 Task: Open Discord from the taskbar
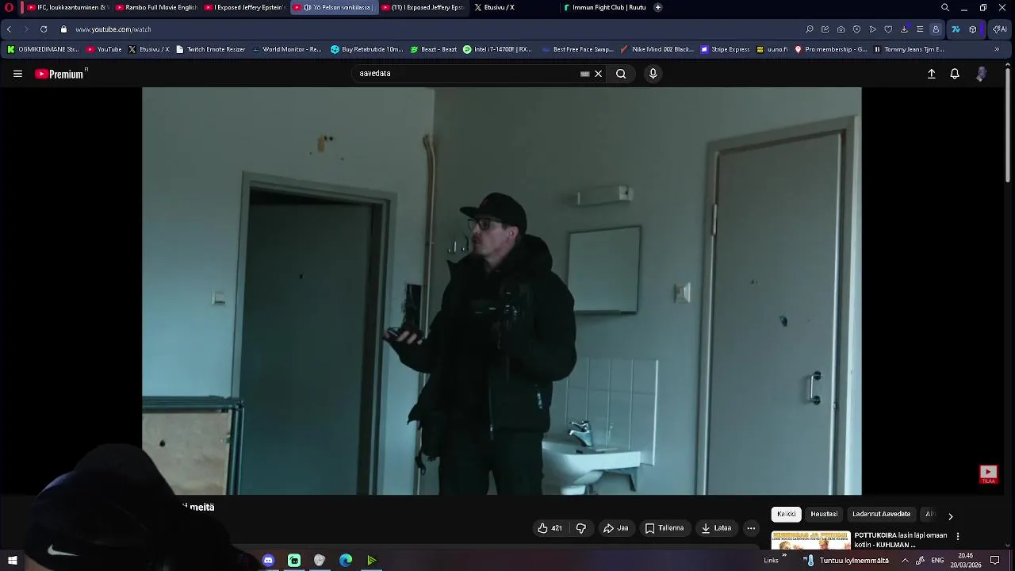tap(268, 561)
